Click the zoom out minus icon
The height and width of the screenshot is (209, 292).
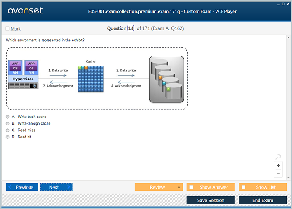pyautogui.click(x=278, y=173)
